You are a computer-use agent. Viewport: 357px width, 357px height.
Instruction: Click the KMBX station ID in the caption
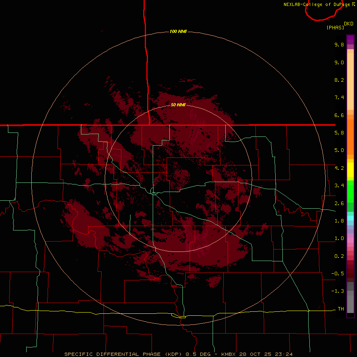point(229,354)
